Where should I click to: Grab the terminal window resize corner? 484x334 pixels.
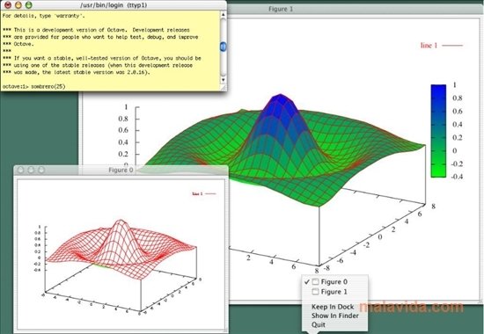coord(224,88)
